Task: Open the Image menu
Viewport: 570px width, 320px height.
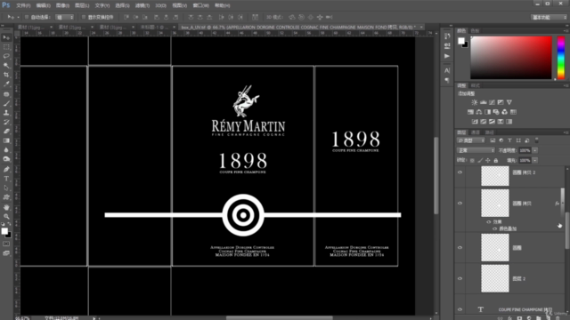Action: [62, 5]
